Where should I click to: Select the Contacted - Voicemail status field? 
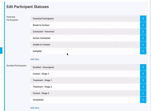click(x=85, y=32)
